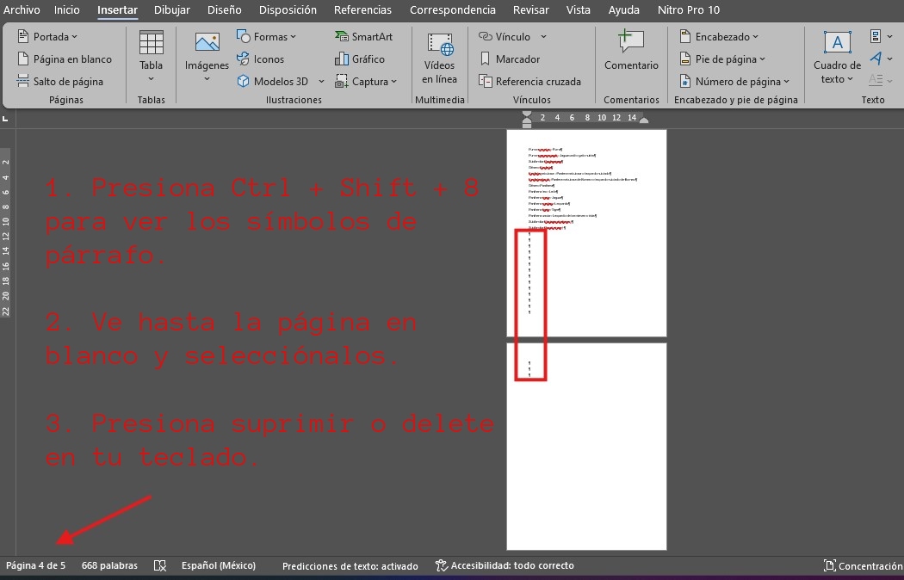Switch to the Vista tab
Screen dimensions: 904x580
pos(579,9)
